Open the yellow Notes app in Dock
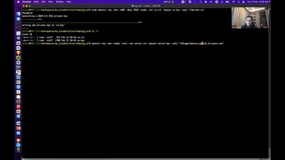Viewport: 285px width, 160px height. (18, 97)
